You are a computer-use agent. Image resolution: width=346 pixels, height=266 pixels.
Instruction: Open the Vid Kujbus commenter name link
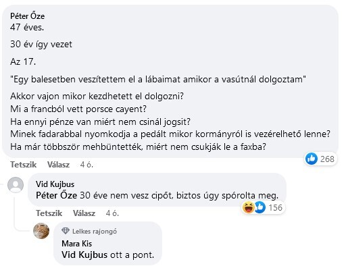(55, 184)
